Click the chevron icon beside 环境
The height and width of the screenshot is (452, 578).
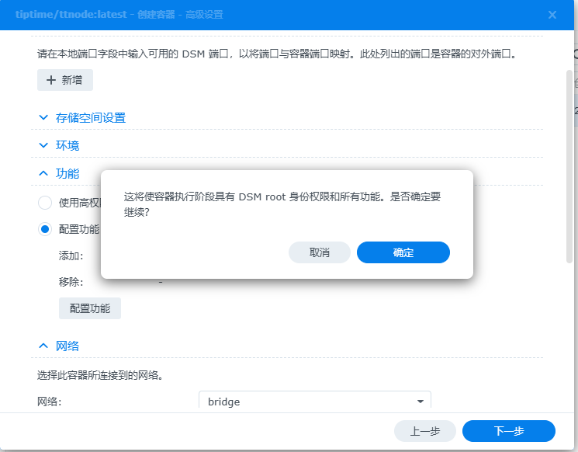[x=43, y=145]
